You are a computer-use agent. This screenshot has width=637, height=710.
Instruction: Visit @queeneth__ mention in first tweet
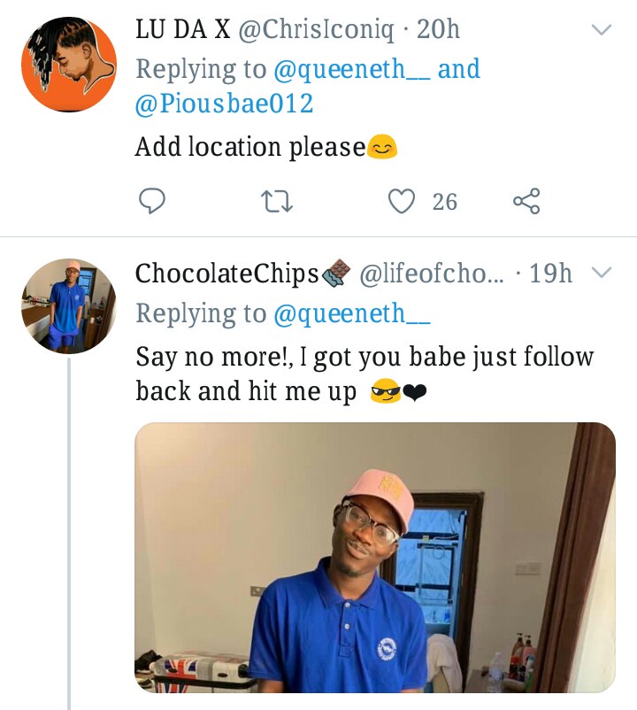pos(353,69)
